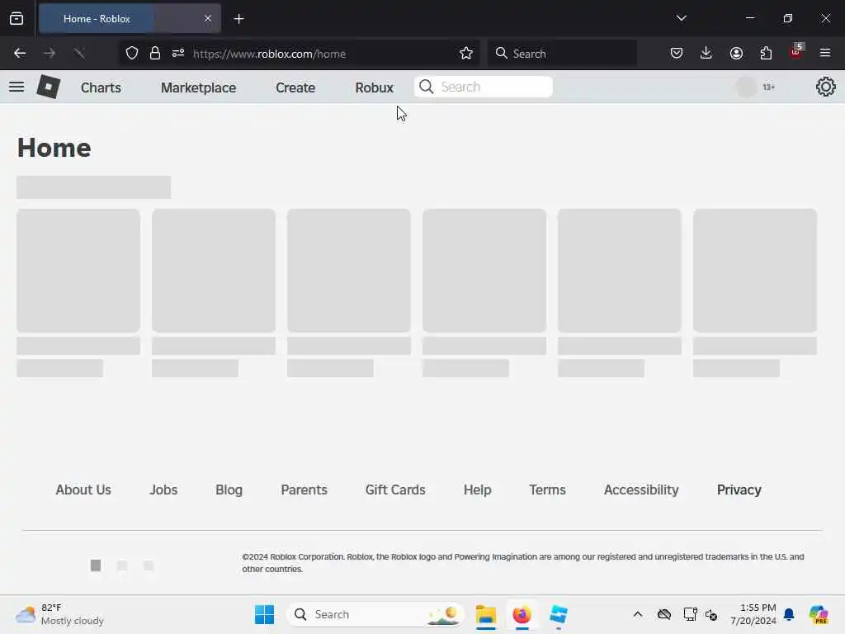This screenshot has height=634, width=845.
Task: Open the Create page
Action: (295, 88)
